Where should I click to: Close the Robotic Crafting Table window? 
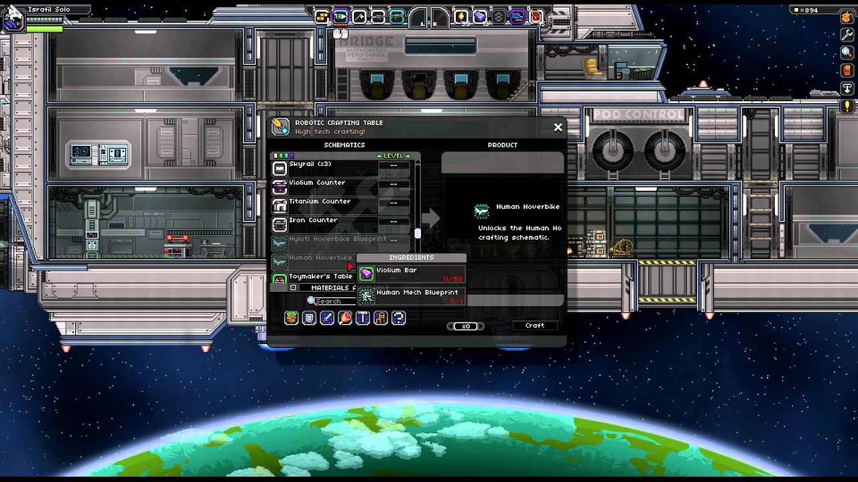point(558,127)
